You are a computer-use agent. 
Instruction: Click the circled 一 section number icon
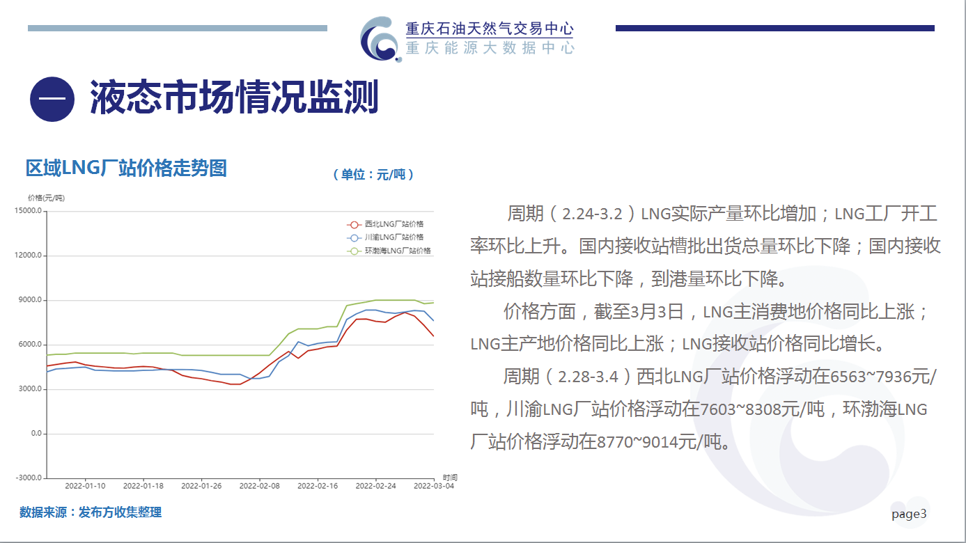pyautogui.click(x=52, y=99)
